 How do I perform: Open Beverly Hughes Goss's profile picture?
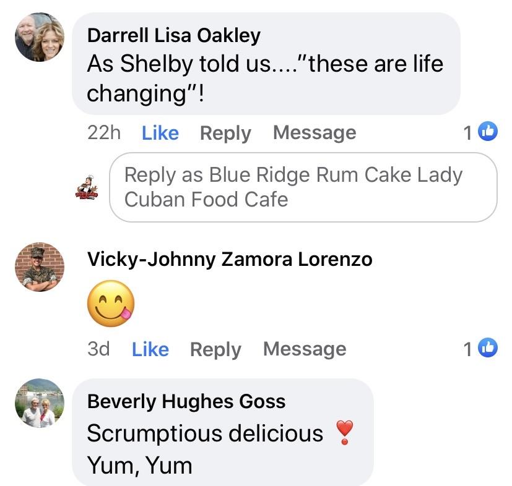[x=40, y=403]
